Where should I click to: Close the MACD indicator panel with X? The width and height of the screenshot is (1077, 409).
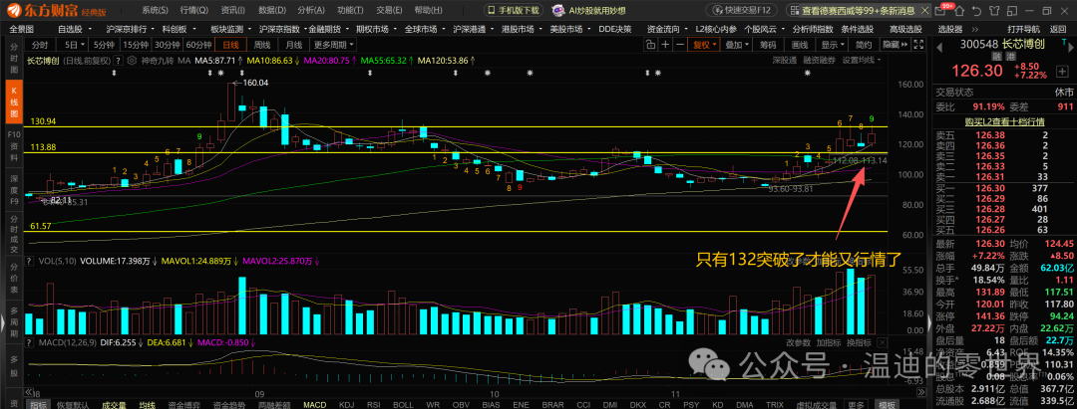pyautogui.click(x=882, y=342)
